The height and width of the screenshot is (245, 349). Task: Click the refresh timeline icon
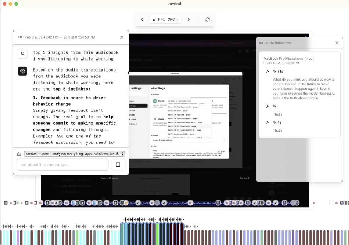pyautogui.click(x=208, y=19)
